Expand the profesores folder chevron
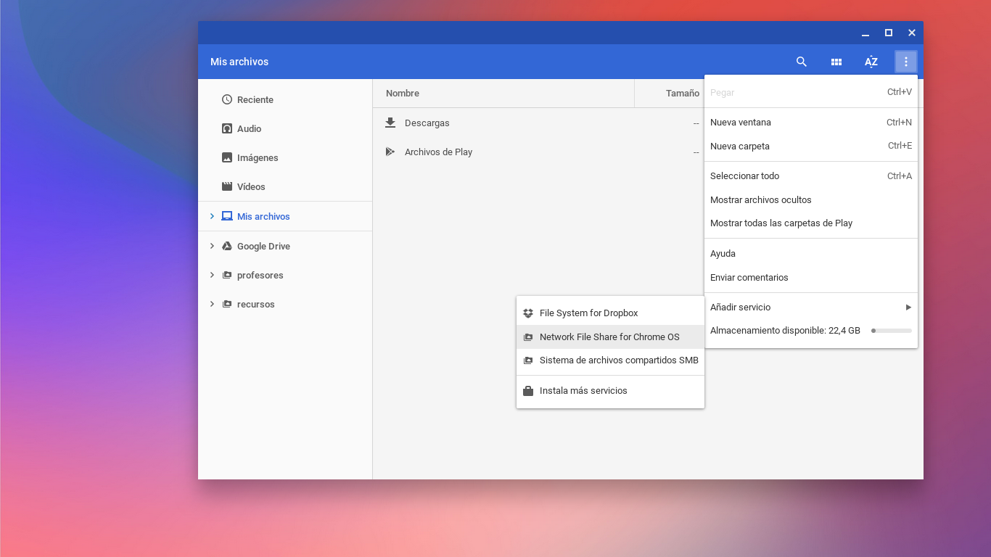The width and height of the screenshot is (991, 557). (x=212, y=275)
